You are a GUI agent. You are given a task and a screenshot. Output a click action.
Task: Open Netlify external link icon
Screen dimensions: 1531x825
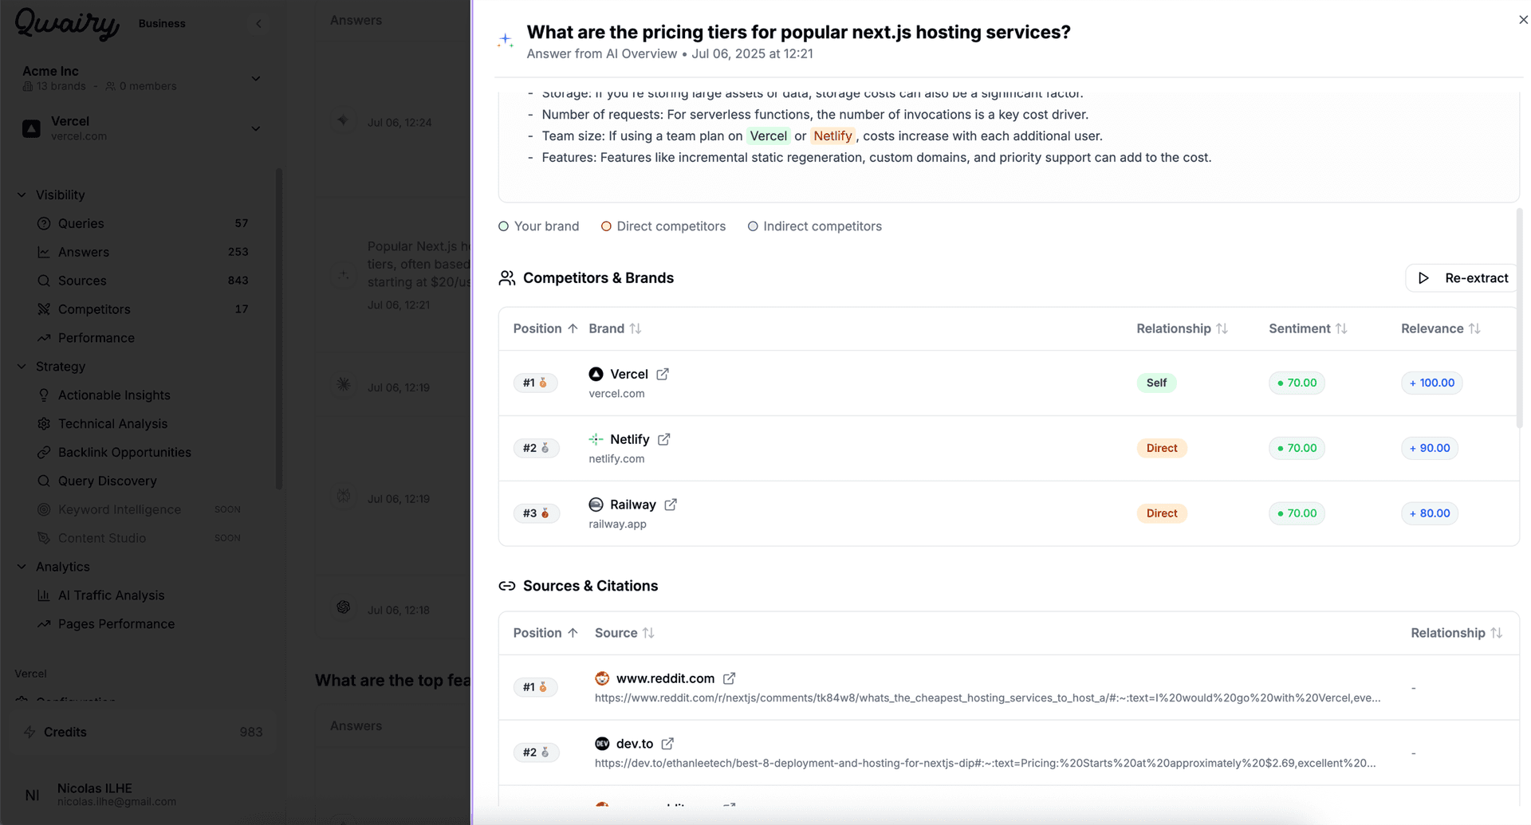(x=664, y=439)
